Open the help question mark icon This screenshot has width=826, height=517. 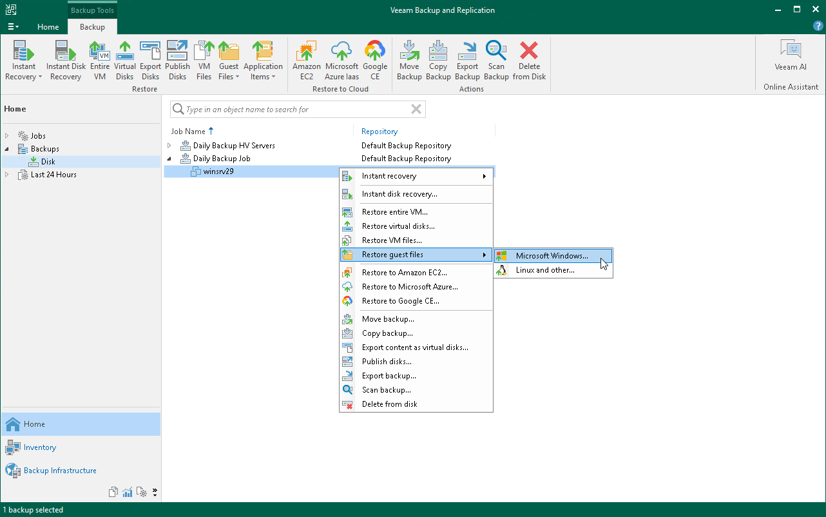[818, 26]
